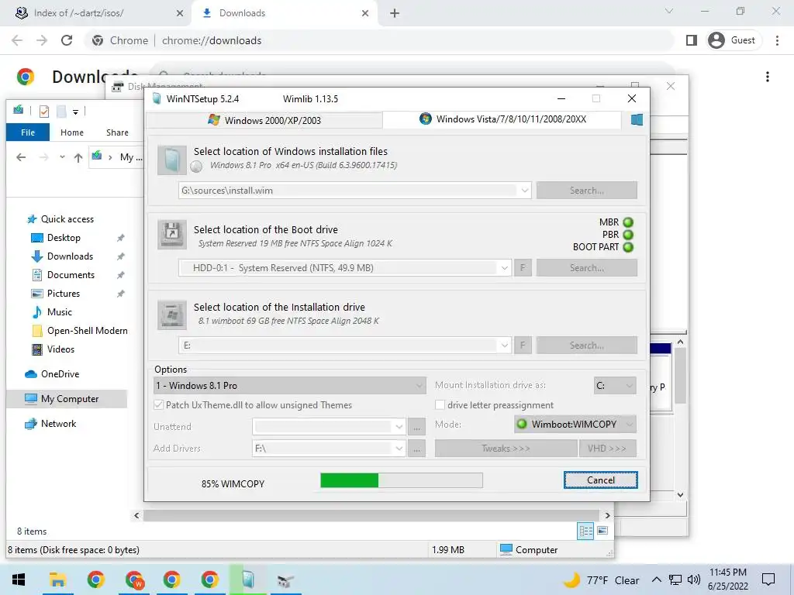Image resolution: width=794 pixels, height=595 pixels.
Task: Click Search for installation files
Action: (x=586, y=191)
